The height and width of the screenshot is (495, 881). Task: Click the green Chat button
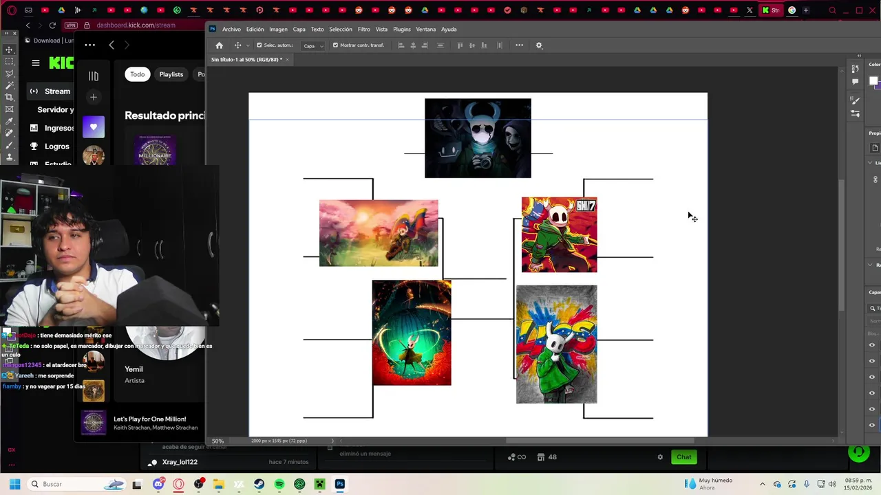click(x=683, y=457)
